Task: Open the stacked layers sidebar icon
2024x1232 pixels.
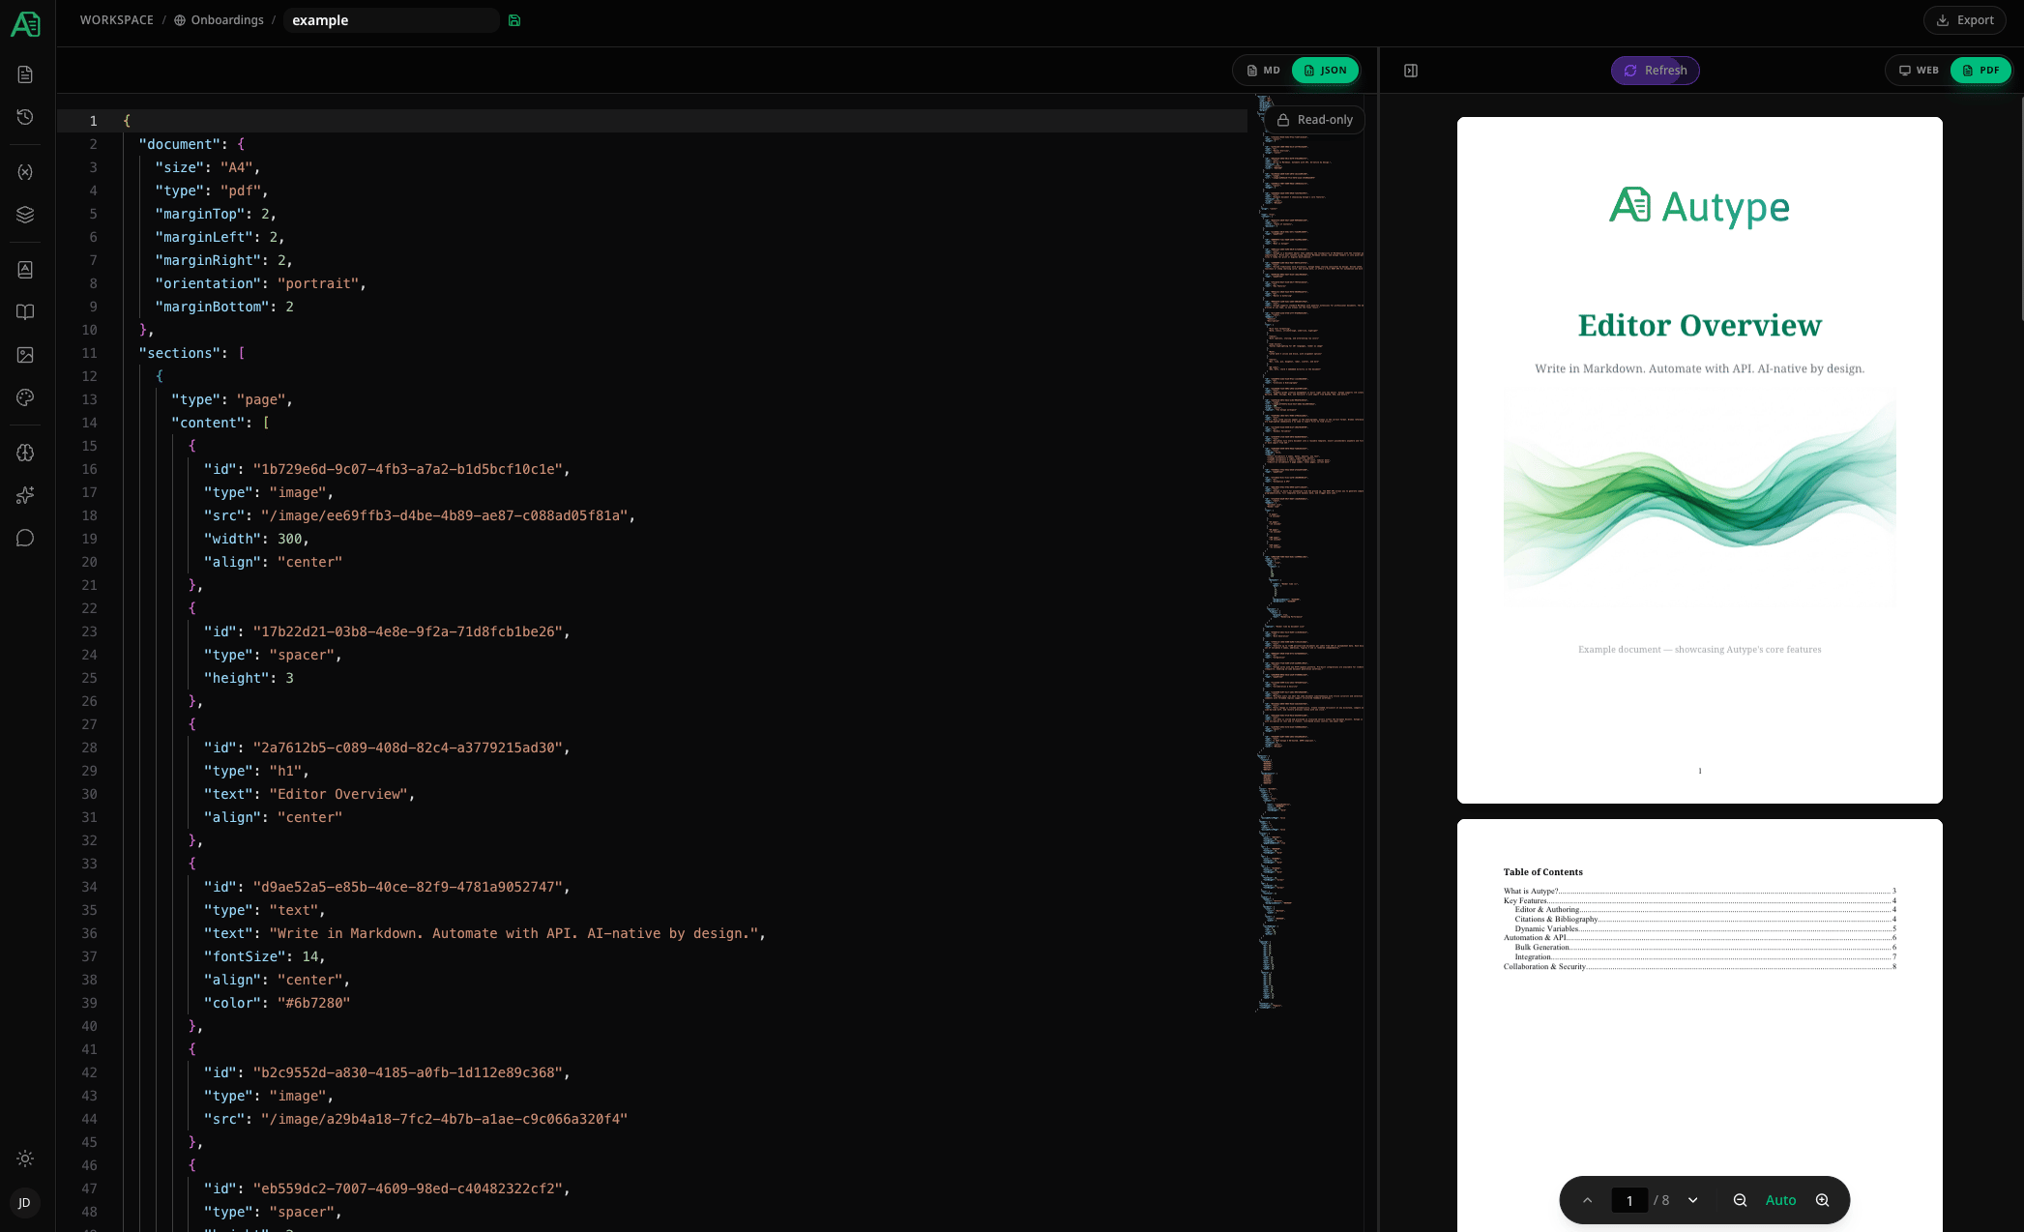Action: tap(26, 215)
